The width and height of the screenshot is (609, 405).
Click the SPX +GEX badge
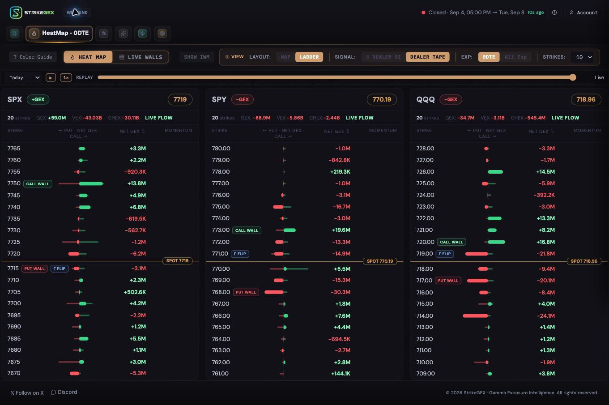38,99
